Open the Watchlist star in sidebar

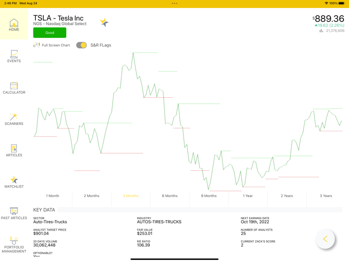click(x=14, y=180)
